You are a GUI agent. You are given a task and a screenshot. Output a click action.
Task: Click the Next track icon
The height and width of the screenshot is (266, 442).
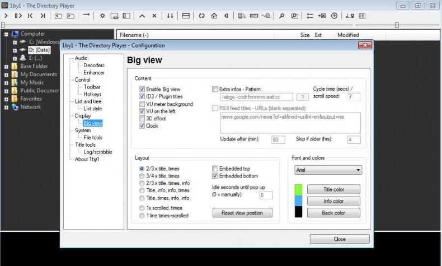(43, 16)
